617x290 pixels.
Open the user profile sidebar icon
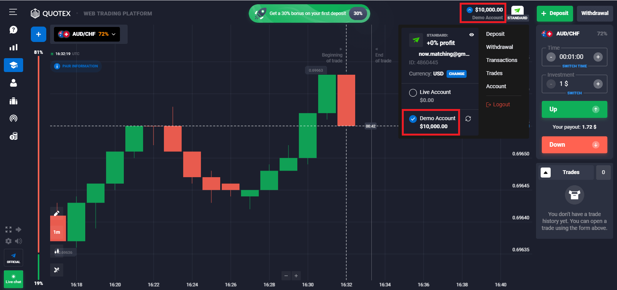point(13,83)
